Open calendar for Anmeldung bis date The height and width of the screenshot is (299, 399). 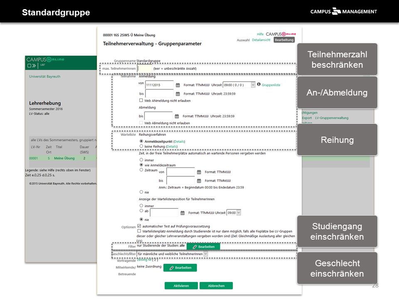tap(178, 94)
